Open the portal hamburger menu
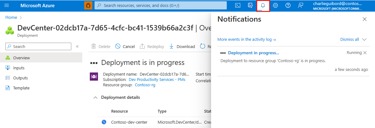This screenshot has width=375, height=128. click(7, 6)
